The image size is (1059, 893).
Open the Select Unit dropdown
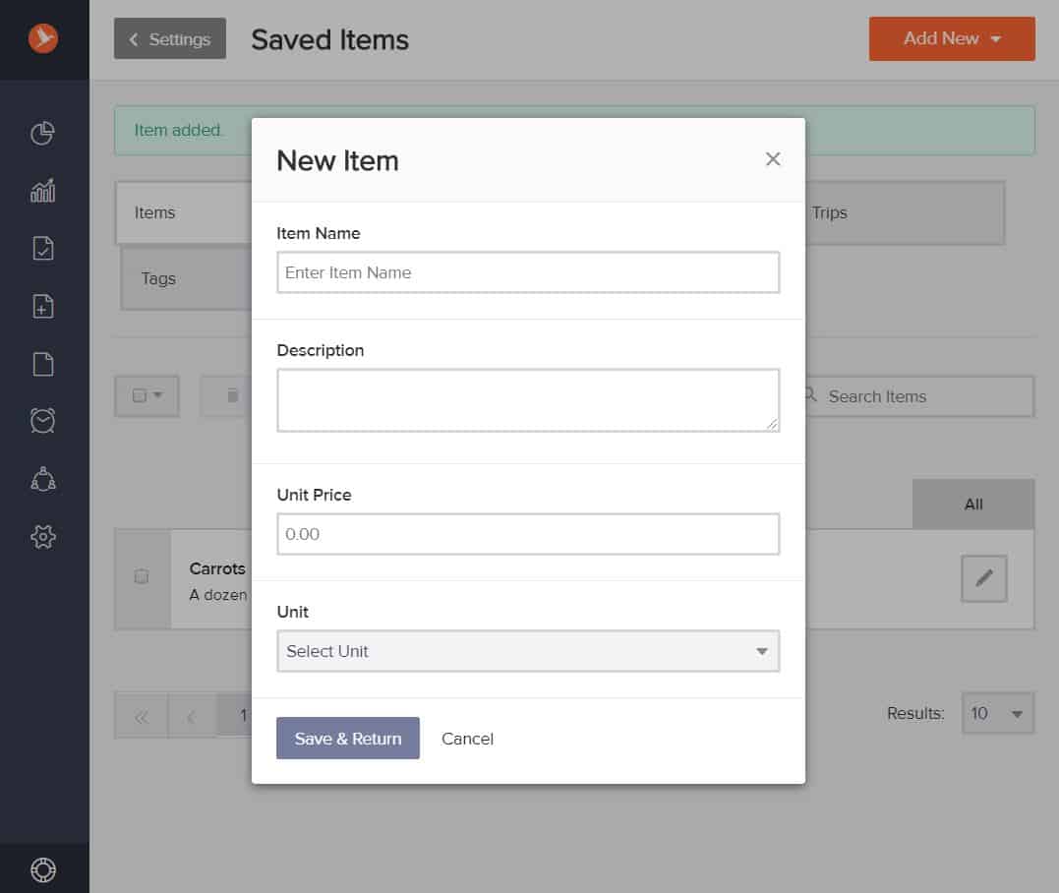[x=527, y=651]
